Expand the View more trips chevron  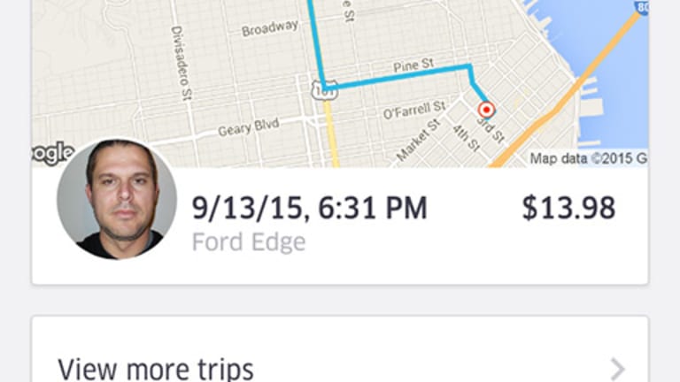(x=617, y=369)
